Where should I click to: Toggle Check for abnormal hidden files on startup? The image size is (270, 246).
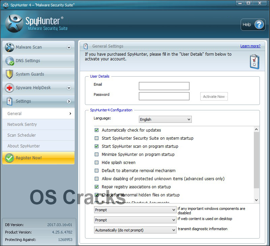tap(97, 195)
